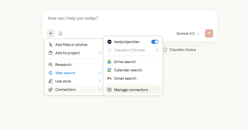Click the testprojectdev connector logo

pyautogui.click(x=109, y=42)
